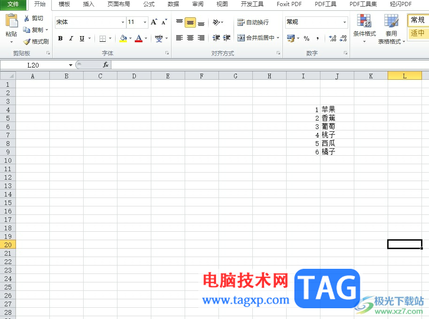
Task: Apply percent style (%)
Action: click(x=307, y=38)
